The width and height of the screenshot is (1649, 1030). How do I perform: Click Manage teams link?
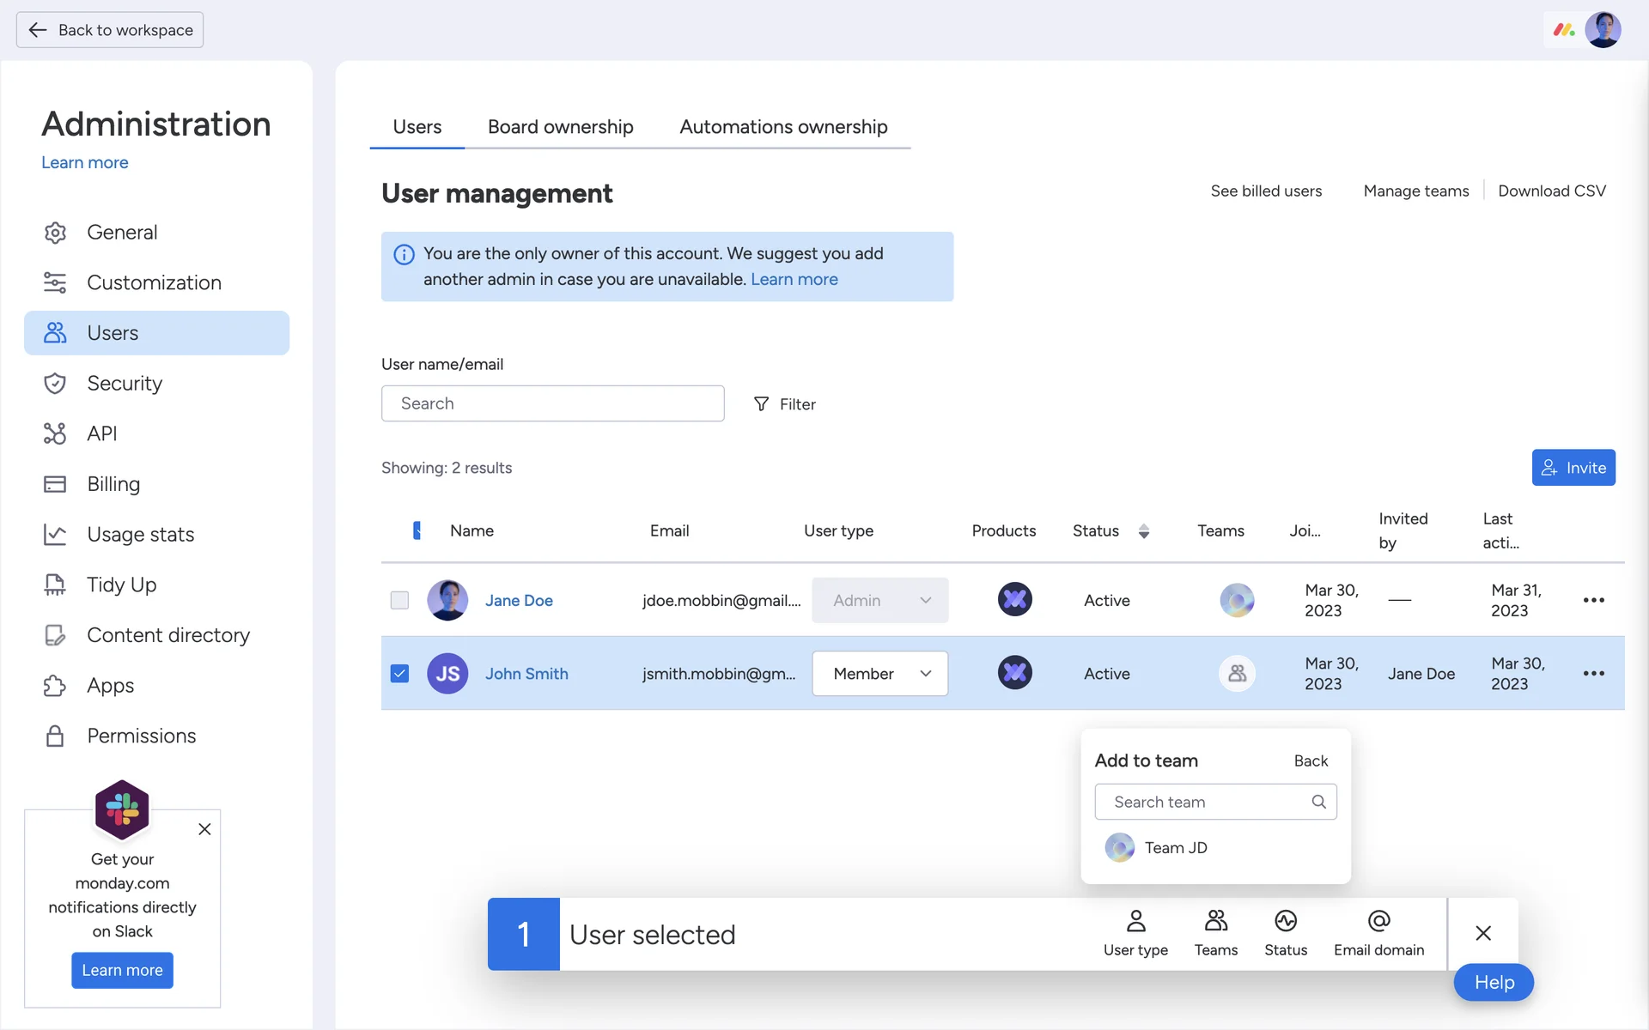1415,191
